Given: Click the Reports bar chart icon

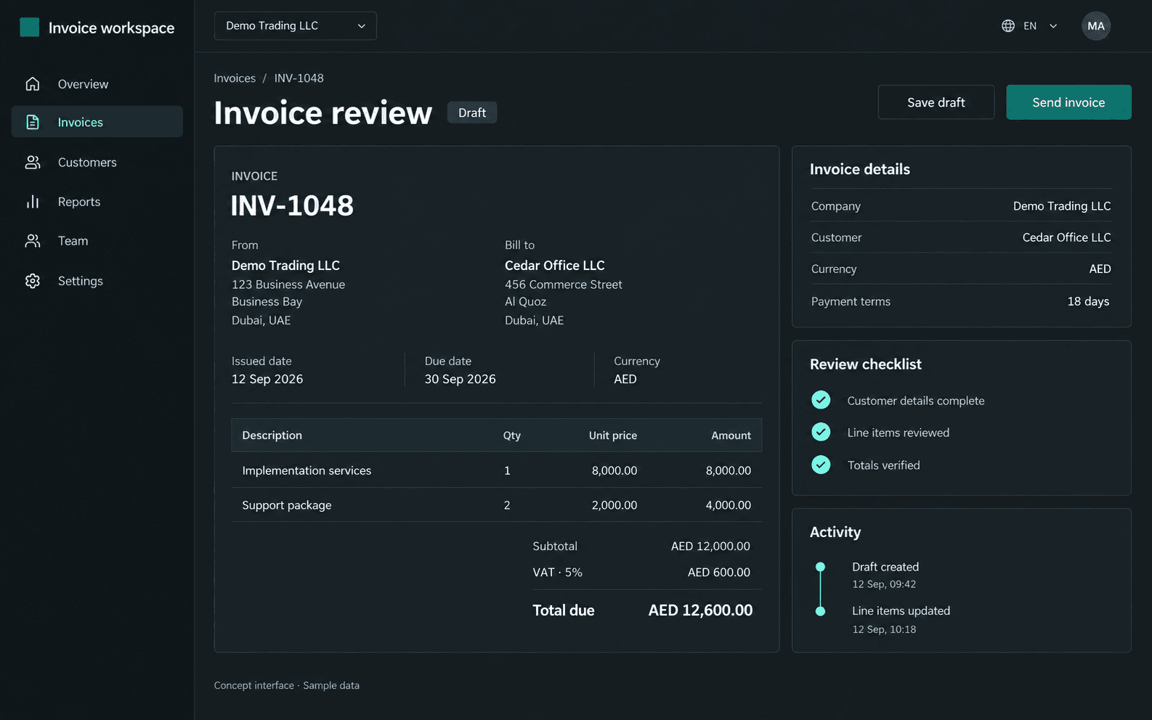Looking at the screenshot, I should 33,202.
